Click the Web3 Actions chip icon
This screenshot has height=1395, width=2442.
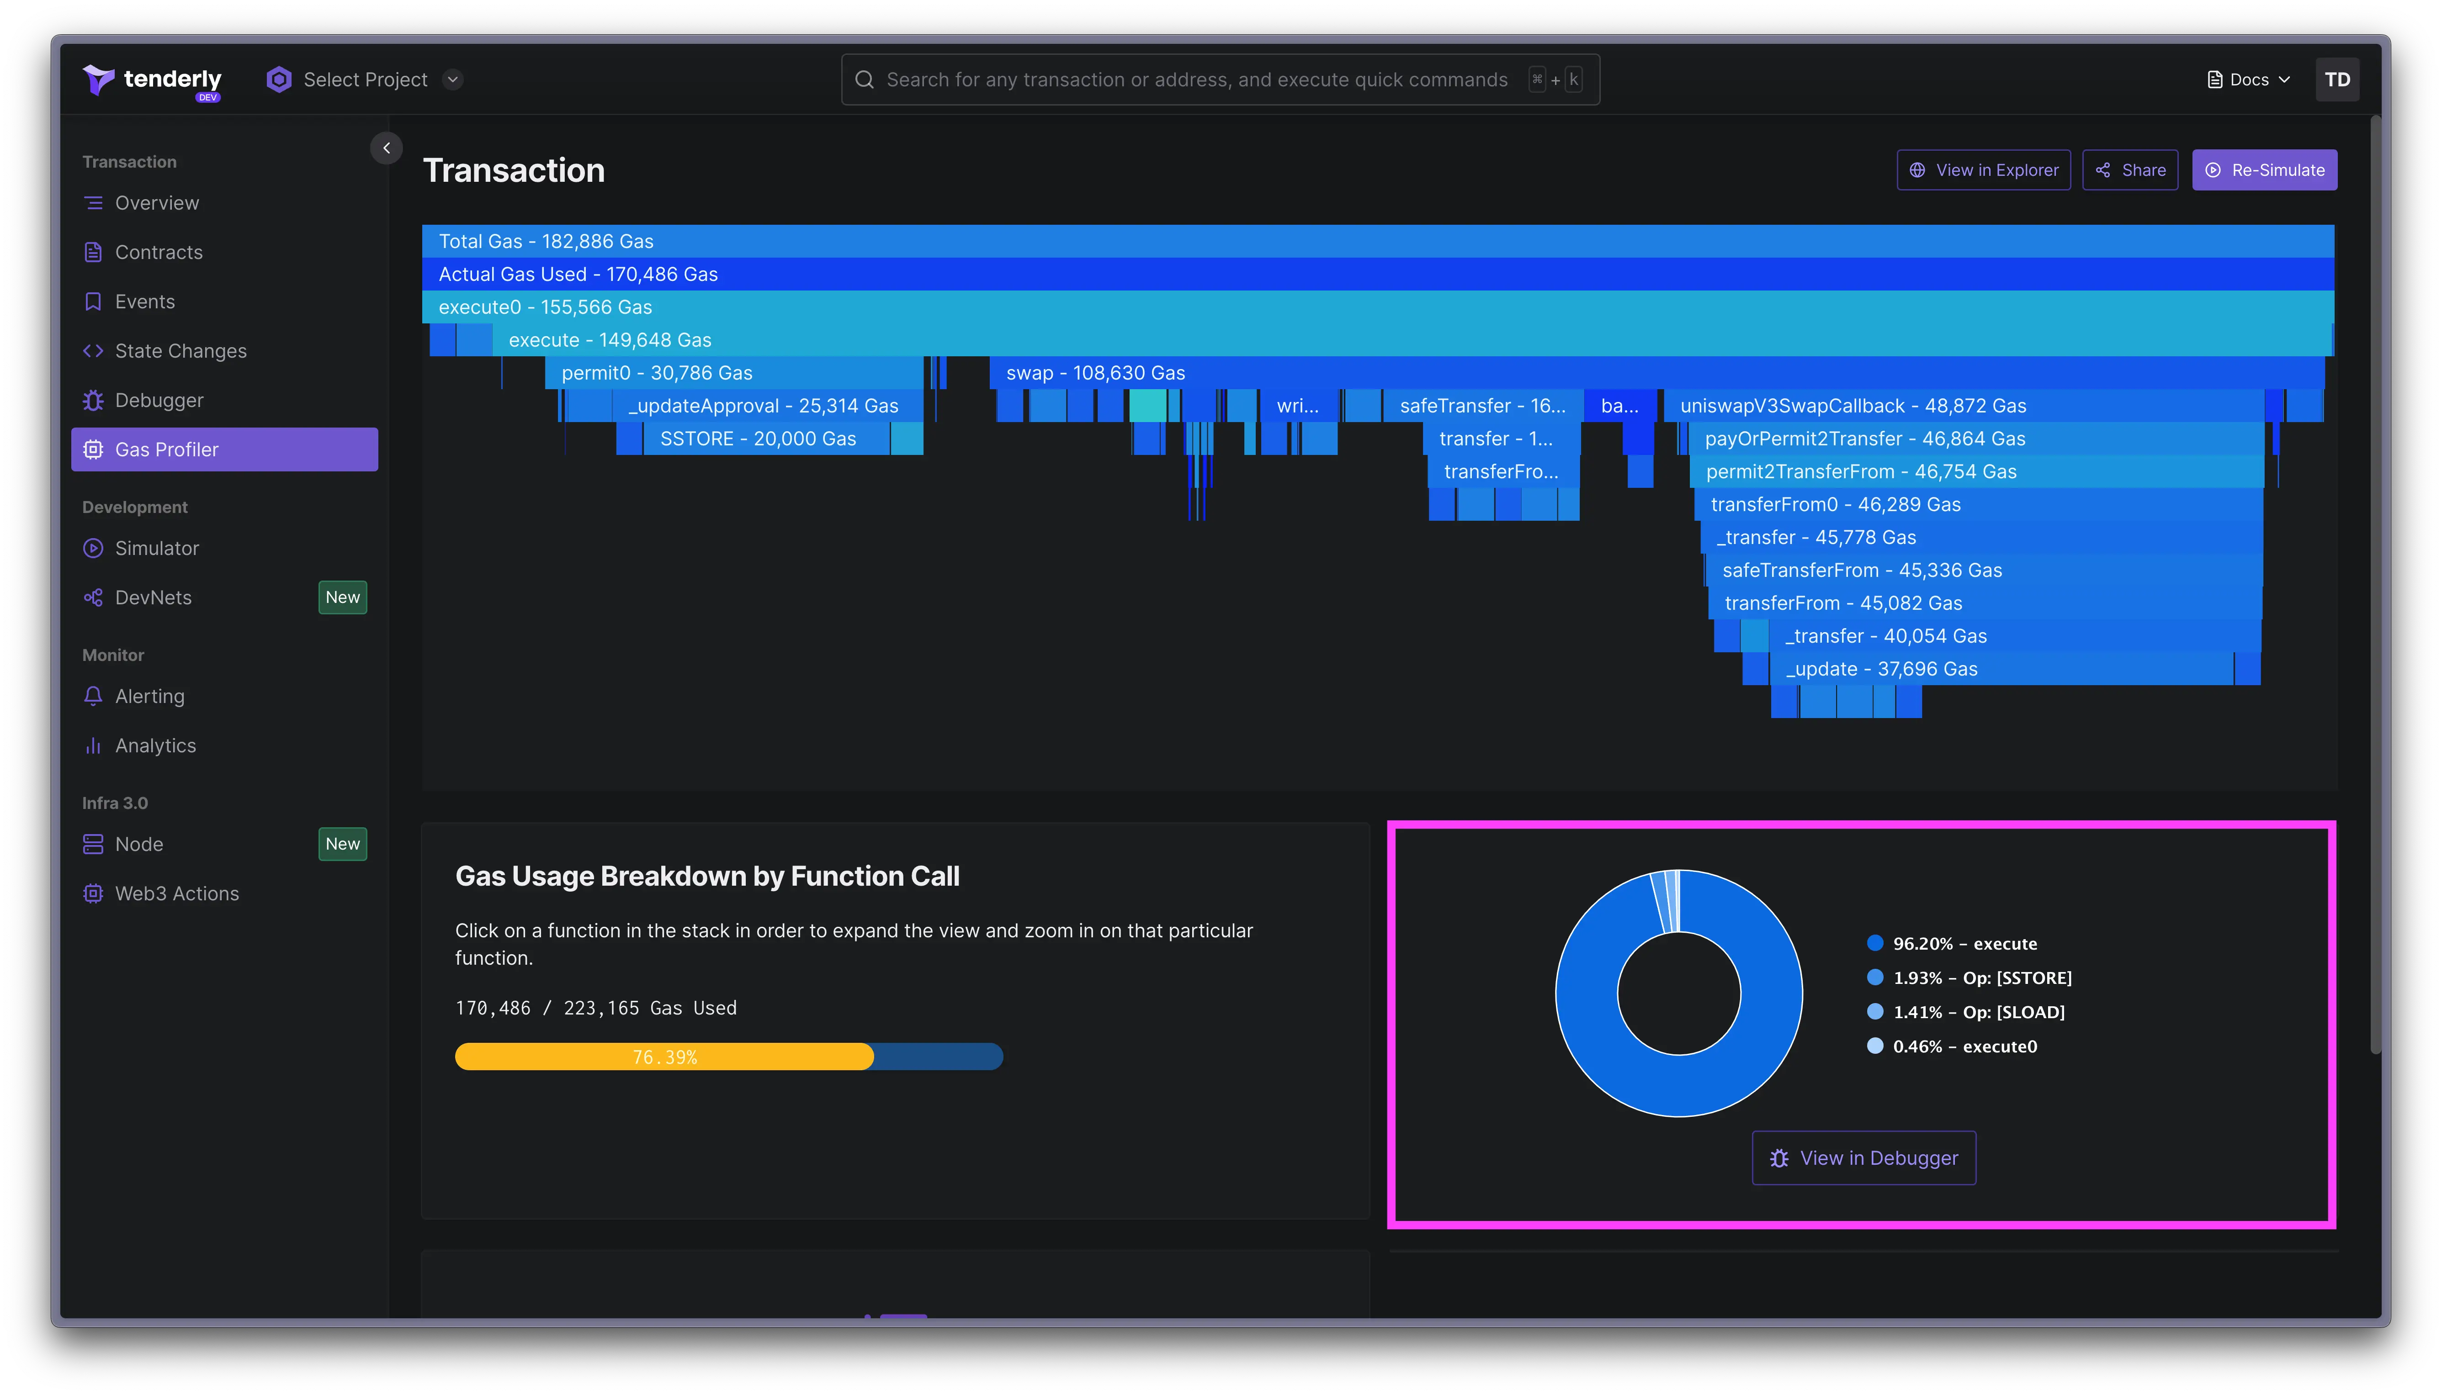click(x=93, y=894)
